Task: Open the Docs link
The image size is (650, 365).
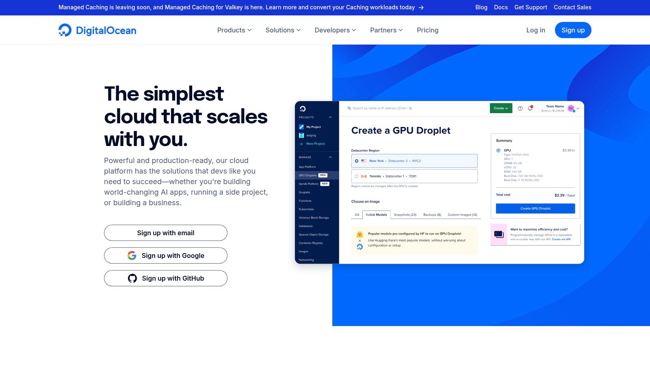Action: 501,7
